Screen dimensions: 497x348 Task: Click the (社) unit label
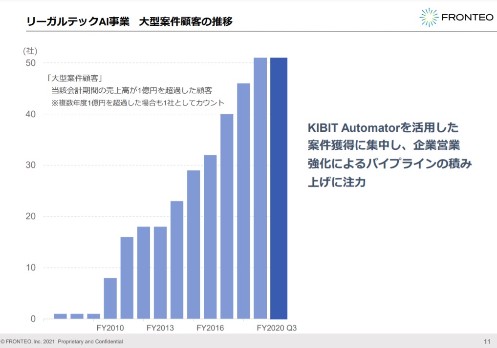[30, 51]
